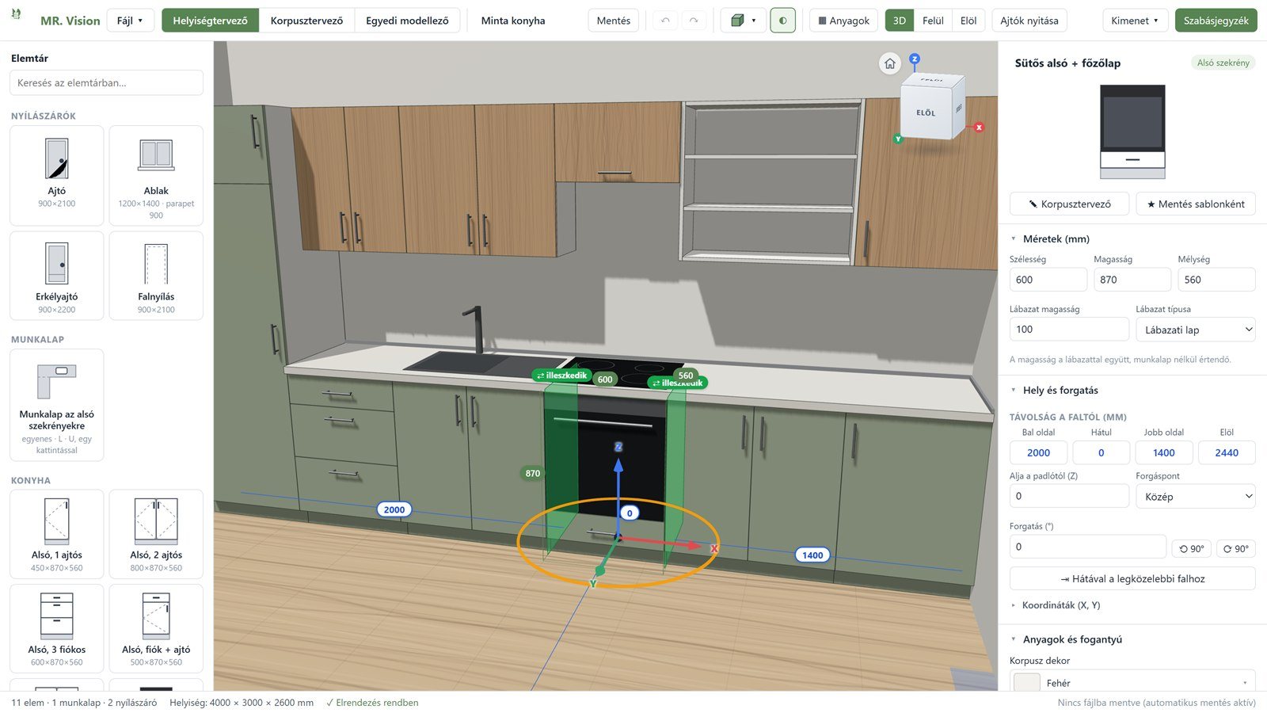Switch to the Felül top view

933,21
